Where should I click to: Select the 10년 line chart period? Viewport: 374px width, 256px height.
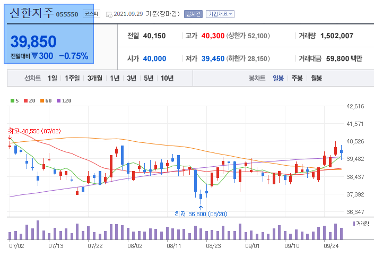(167, 78)
